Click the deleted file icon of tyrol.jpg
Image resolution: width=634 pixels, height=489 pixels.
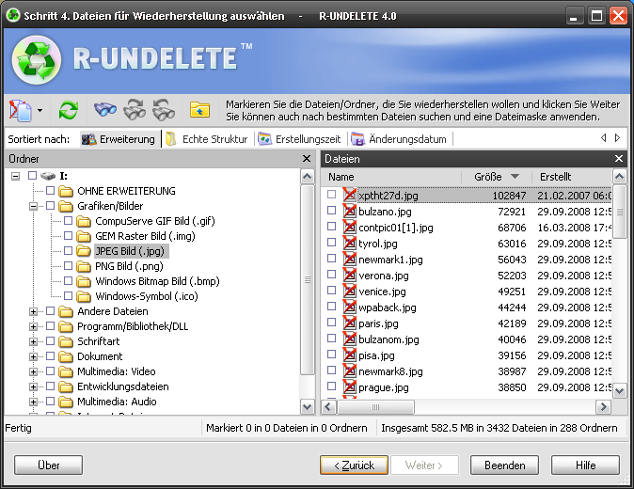pos(349,243)
